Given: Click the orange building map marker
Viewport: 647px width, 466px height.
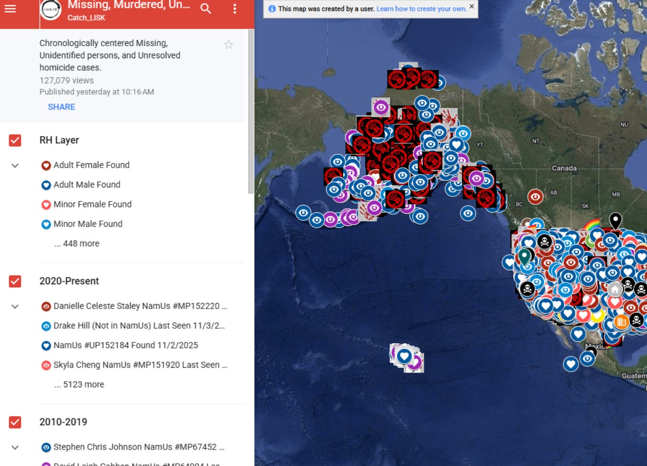Looking at the screenshot, I should click(x=621, y=321).
